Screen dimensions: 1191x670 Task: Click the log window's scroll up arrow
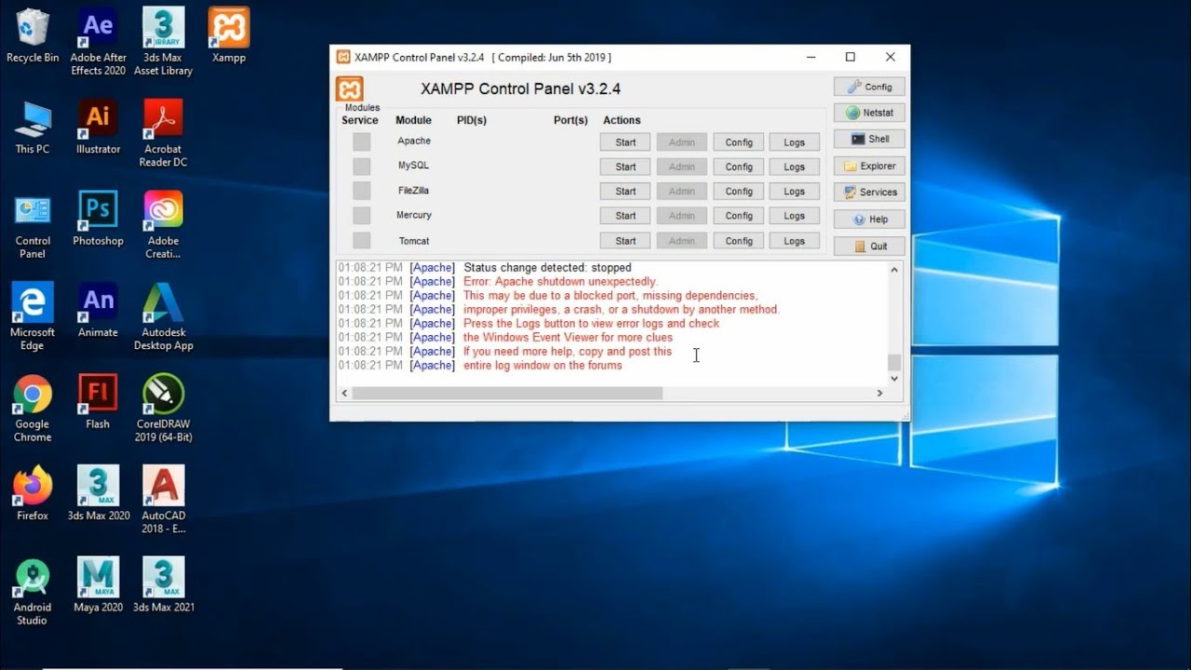[x=894, y=270]
